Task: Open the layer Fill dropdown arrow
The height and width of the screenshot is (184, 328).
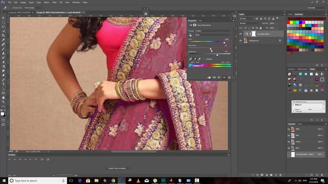Action: (277, 28)
